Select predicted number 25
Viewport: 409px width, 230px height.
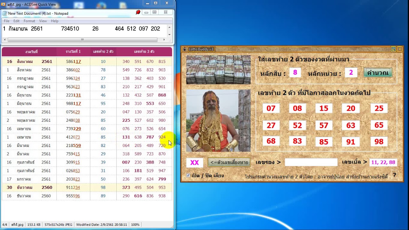click(379, 108)
